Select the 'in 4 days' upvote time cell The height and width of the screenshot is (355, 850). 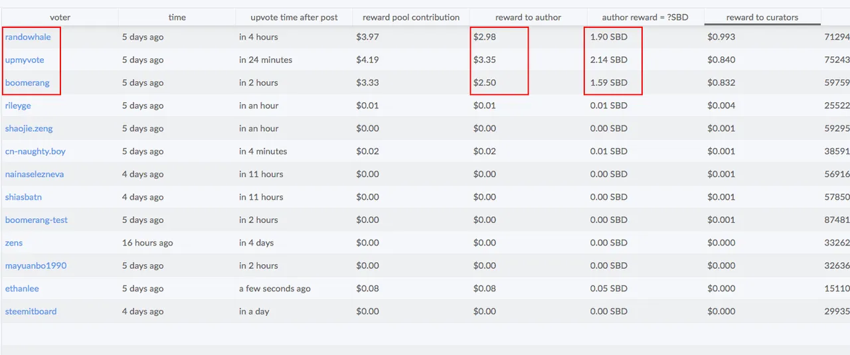[256, 243]
